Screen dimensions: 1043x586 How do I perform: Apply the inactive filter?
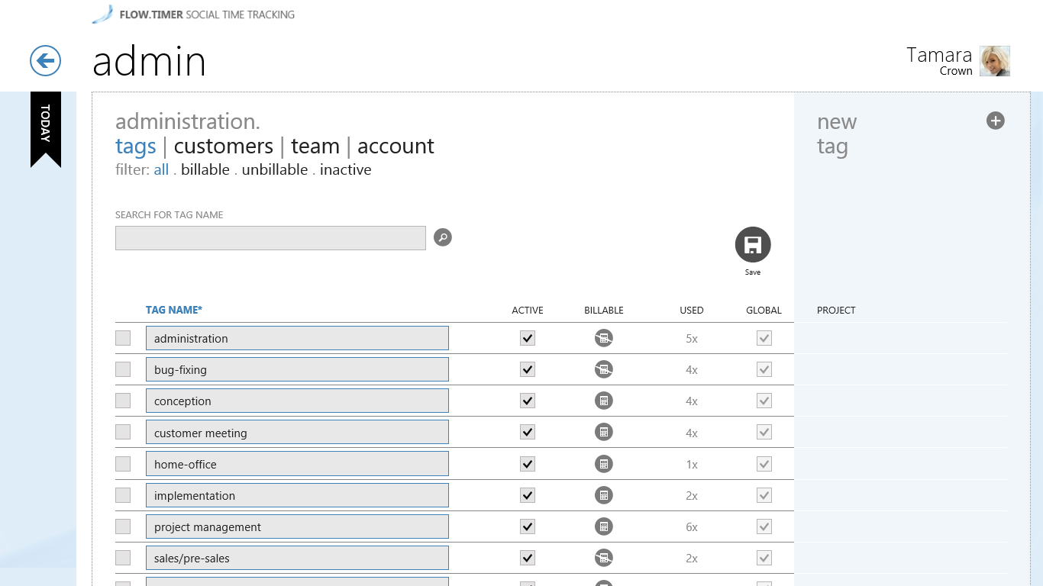coord(345,169)
